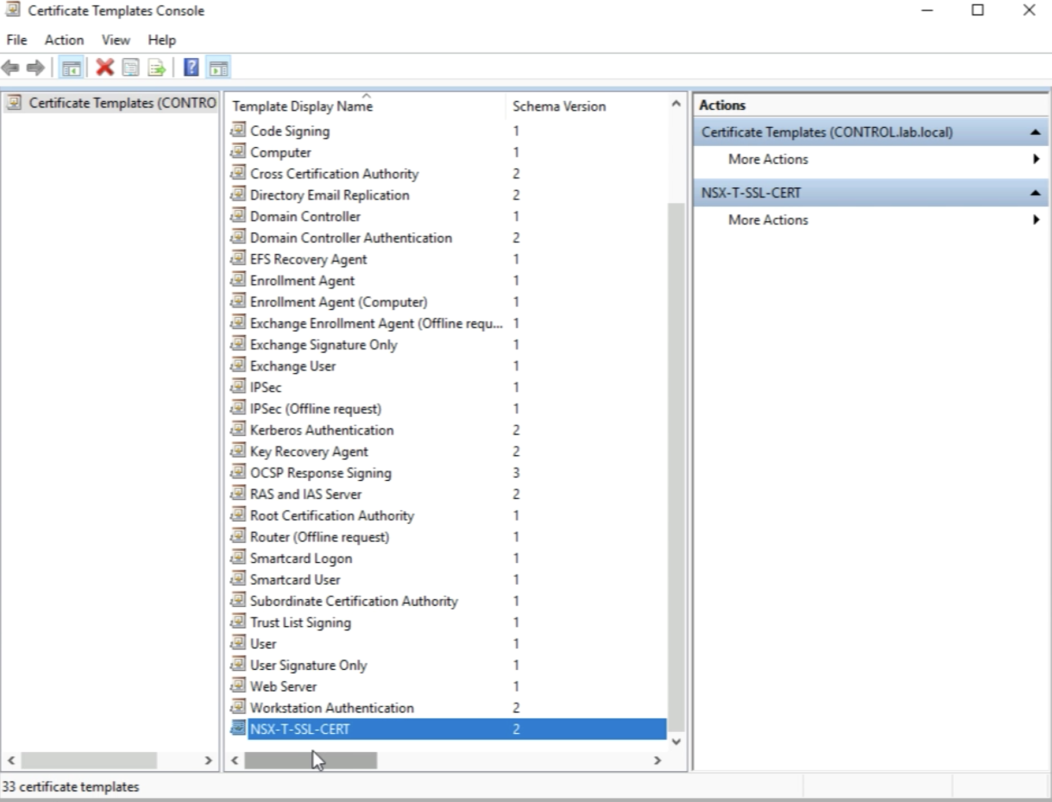Open the View menu

115,40
